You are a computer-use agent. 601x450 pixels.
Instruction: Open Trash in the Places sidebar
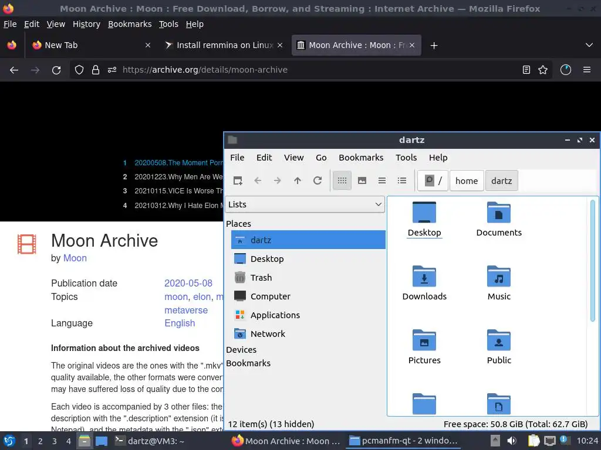click(x=308, y=277)
